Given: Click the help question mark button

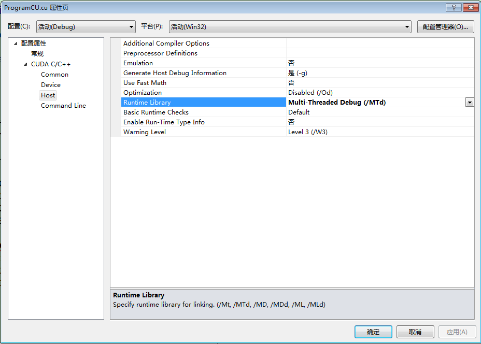Looking at the screenshot, I should pos(454,7).
